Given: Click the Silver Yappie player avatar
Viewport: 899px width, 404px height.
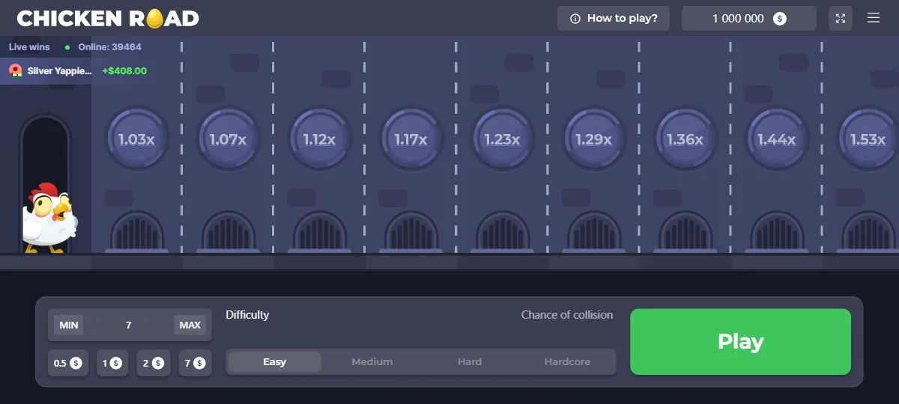Looking at the screenshot, I should [15, 71].
